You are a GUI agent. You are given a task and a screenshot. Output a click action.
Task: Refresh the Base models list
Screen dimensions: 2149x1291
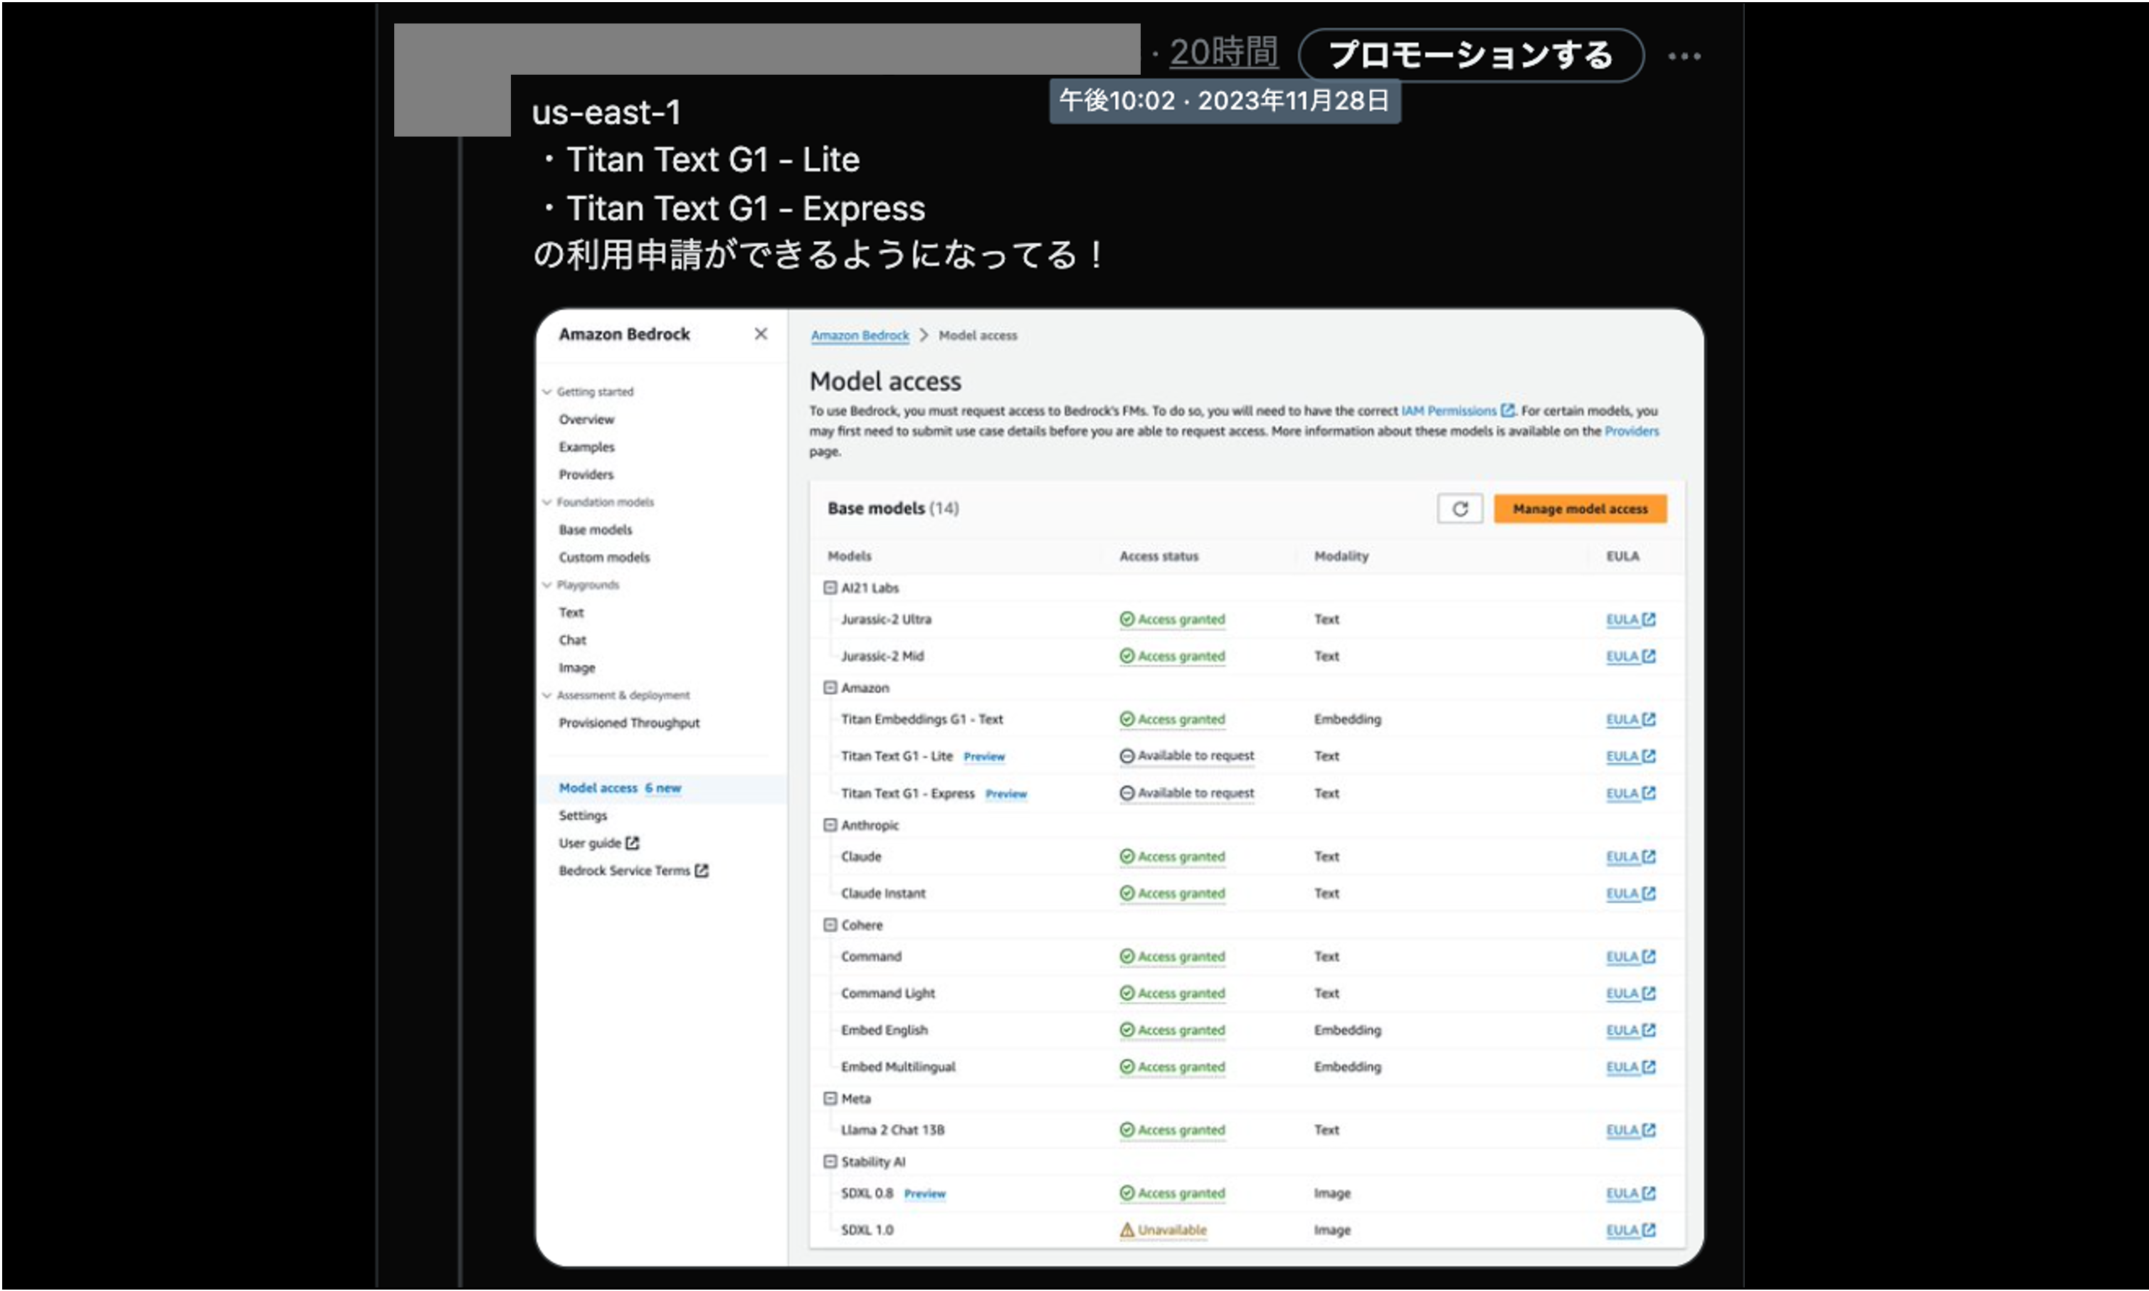pos(1460,508)
